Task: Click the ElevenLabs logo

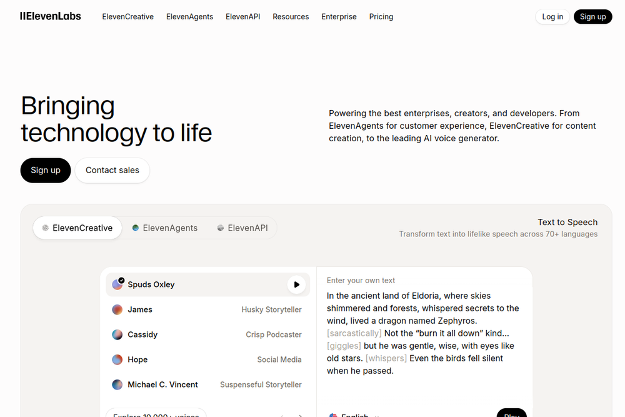Action: click(x=51, y=16)
